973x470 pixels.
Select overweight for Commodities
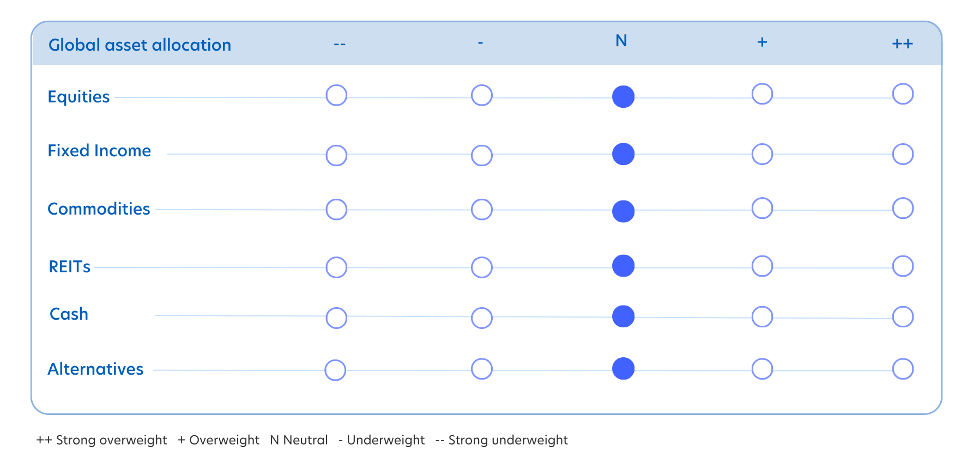[762, 208]
